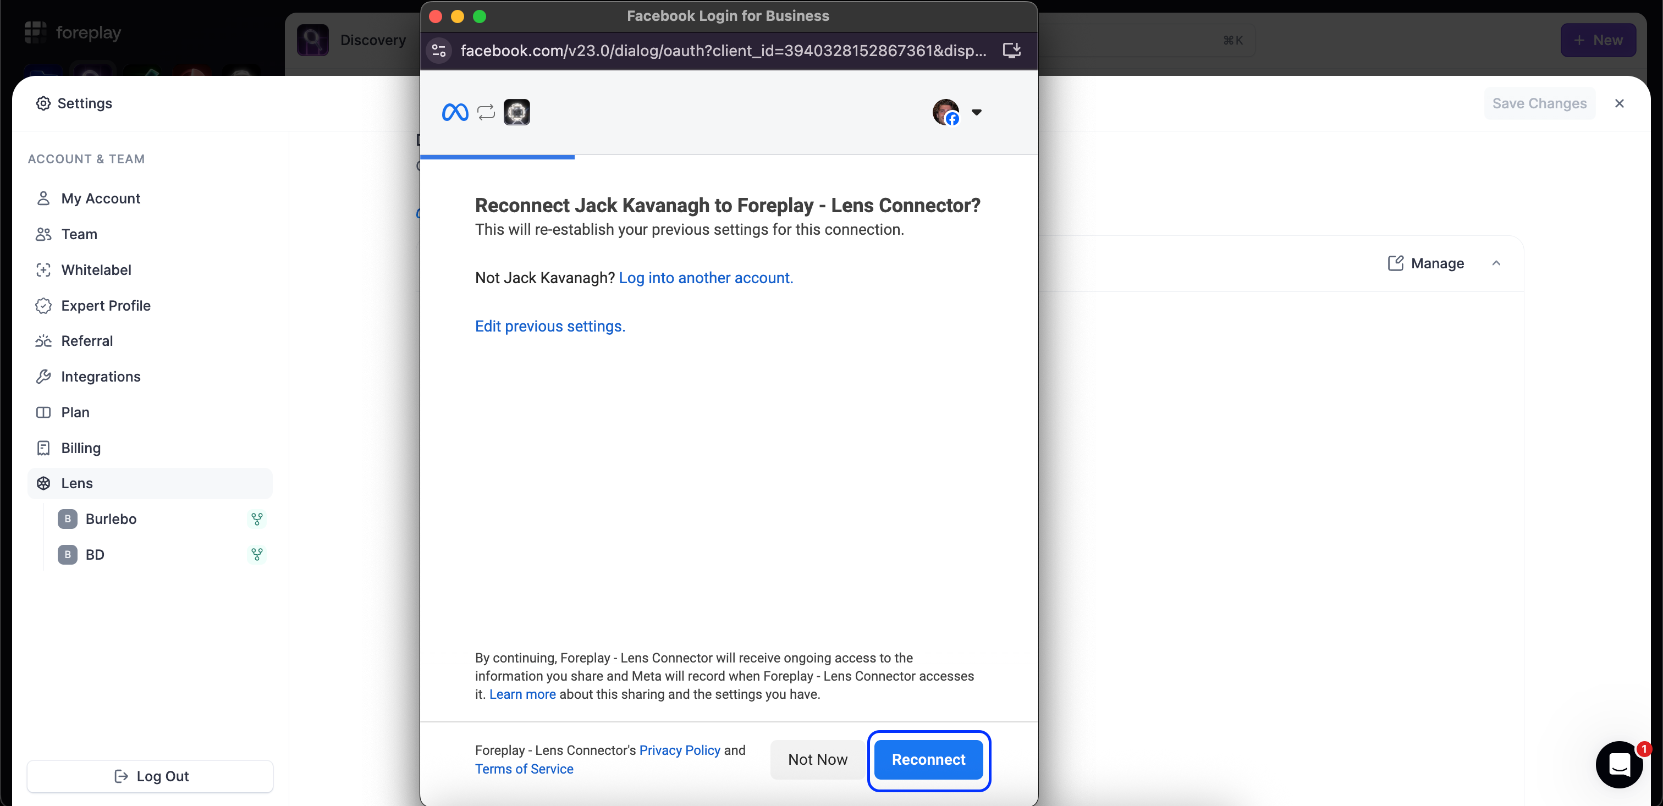Screen dimensions: 1663x806
Task: Click the Manage button
Action: coord(1425,263)
